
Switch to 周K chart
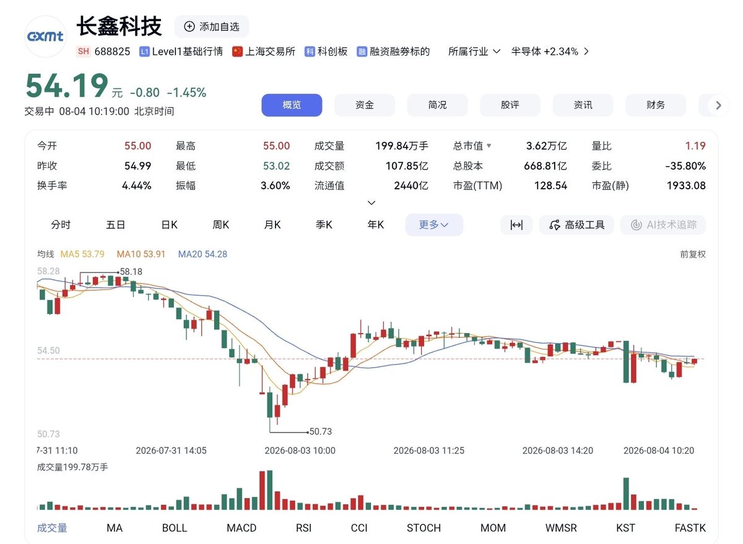pyautogui.click(x=221, y=225)
